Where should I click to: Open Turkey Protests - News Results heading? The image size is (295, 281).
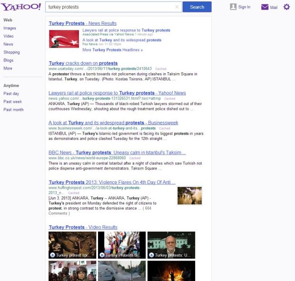point(83,23)
